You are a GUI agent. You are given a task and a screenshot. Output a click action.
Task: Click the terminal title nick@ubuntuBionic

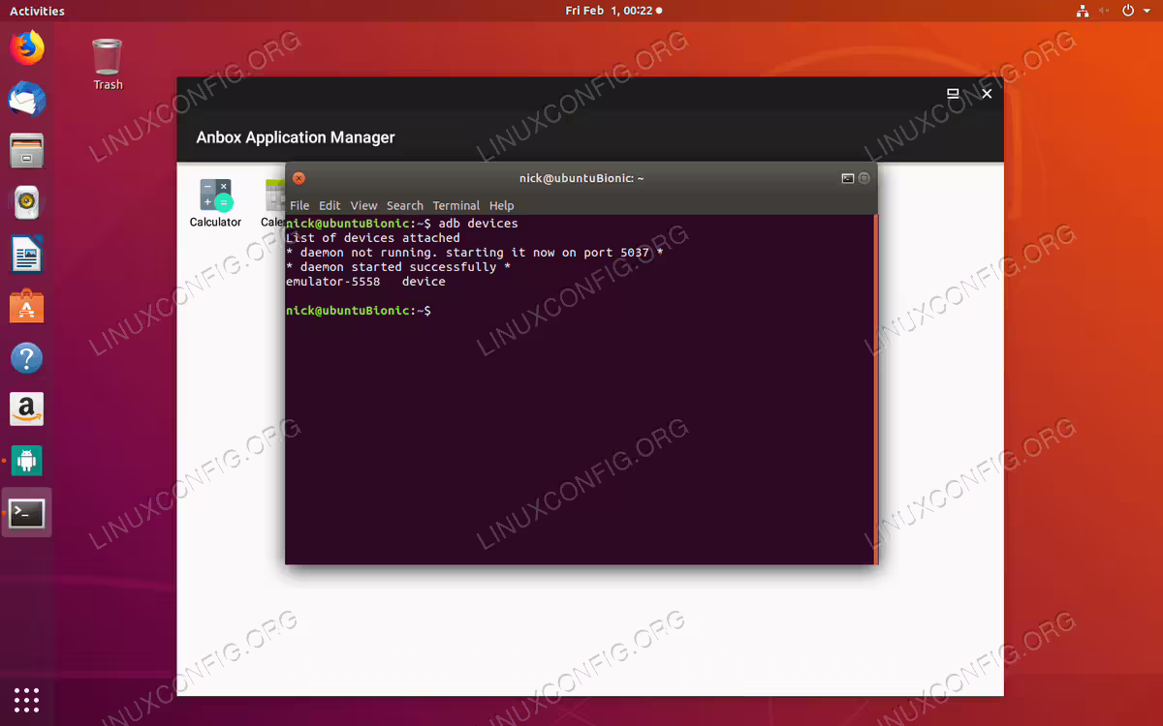pyautogui.click(x=581, y=178)
